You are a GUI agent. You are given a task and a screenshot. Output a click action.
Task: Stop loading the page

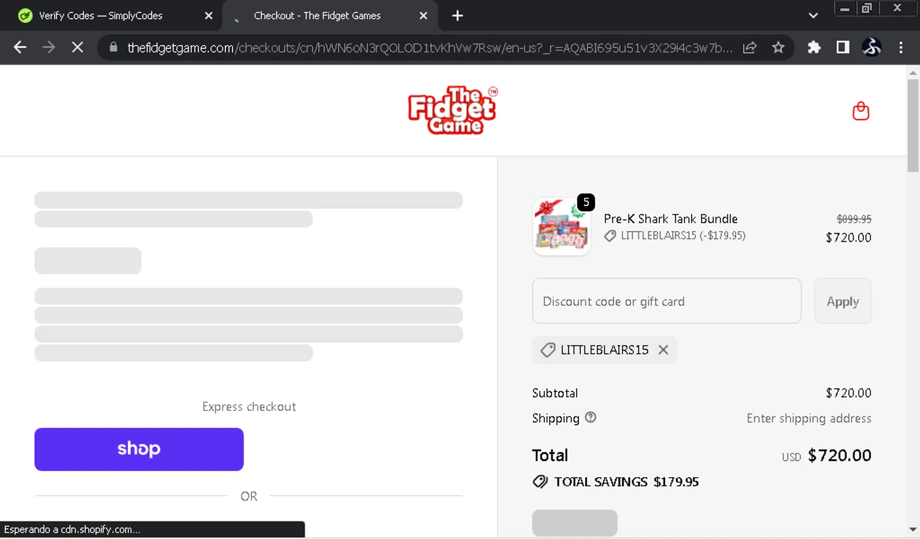click(77, 47)
